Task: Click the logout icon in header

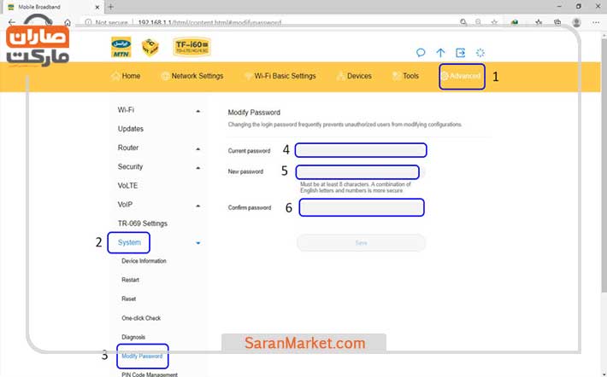Action: (x=461, y=52)
